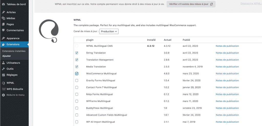Viewport: 262px width, 126px height.
Task: Click the Utilisateurs person icon
Action: coord(3,63)
